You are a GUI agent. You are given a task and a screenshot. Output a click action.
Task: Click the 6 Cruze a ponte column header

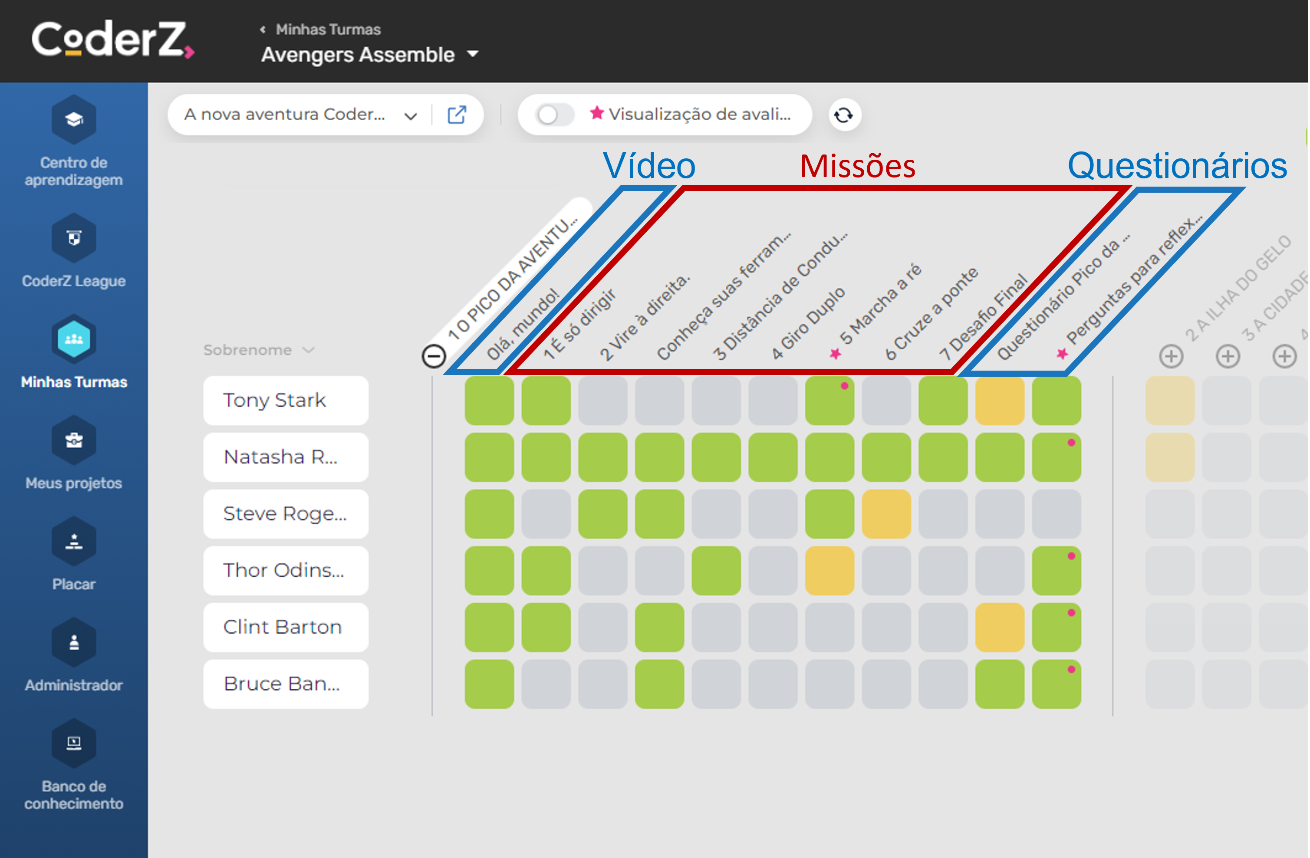point(931,313)
